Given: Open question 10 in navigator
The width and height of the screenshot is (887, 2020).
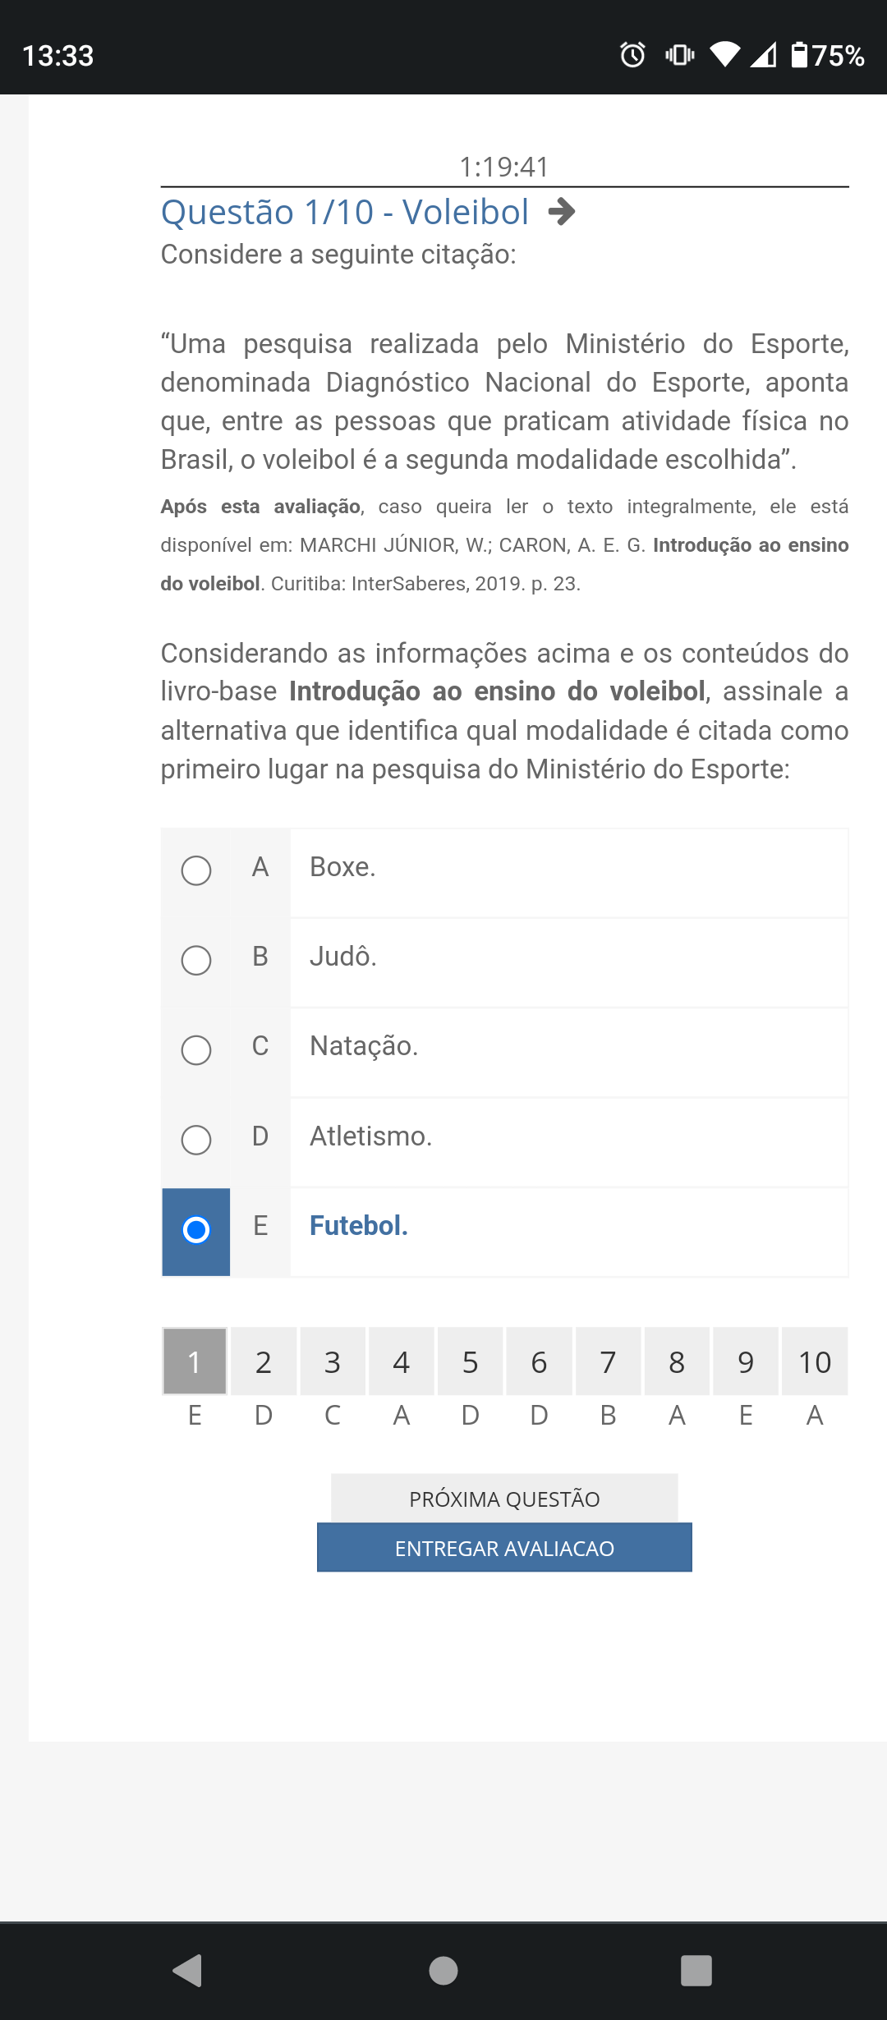Looking at the screenshot, I should tap(815, 1361).
